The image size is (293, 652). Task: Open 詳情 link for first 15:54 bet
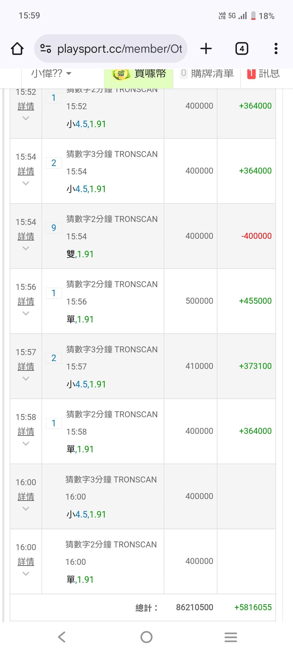tap(26, 171)
